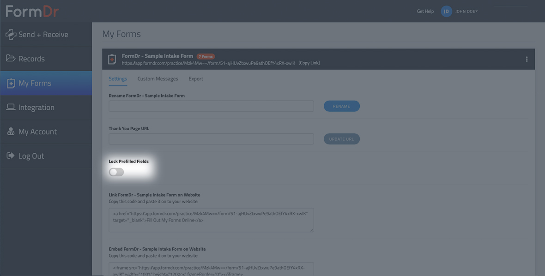Click the Records folder icon
Viewport: 545px width, 276px height.
click(11, 58)
